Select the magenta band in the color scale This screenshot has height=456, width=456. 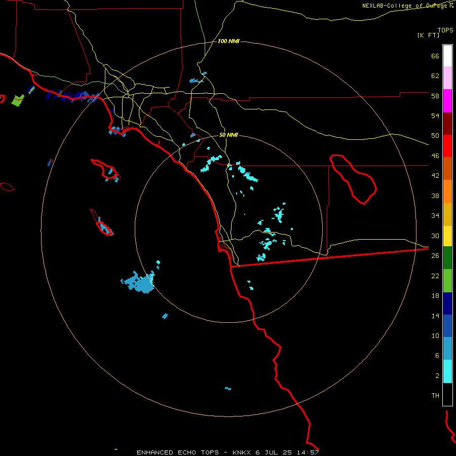tap(447, 101)
